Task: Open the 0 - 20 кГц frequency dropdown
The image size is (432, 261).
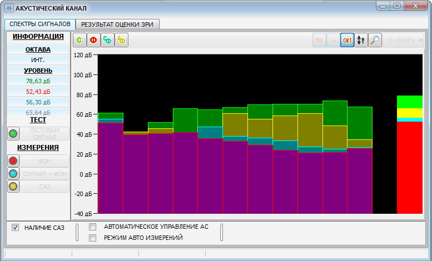Action: [x=405, y=40]
